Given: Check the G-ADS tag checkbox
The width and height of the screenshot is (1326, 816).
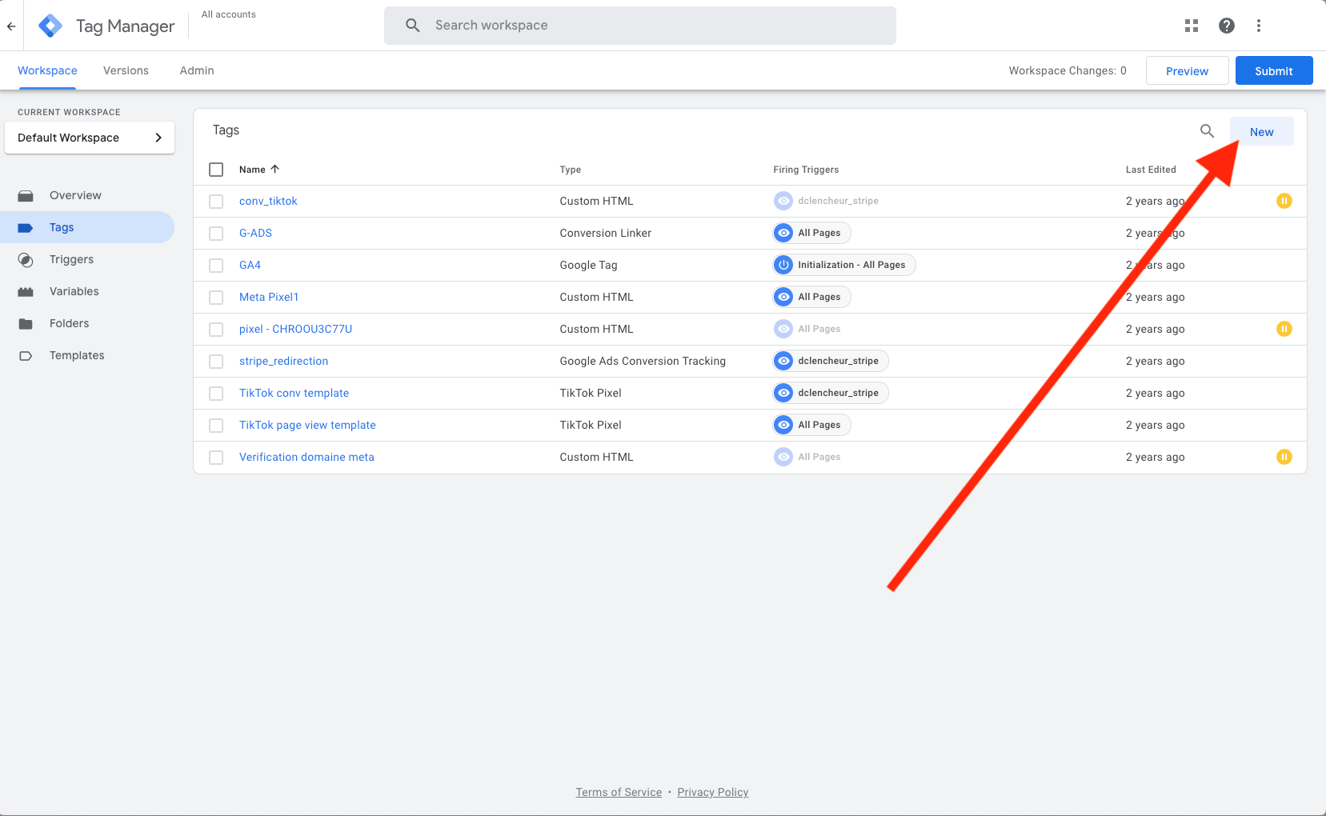Looking at the screenshot, I should (216, 234).
